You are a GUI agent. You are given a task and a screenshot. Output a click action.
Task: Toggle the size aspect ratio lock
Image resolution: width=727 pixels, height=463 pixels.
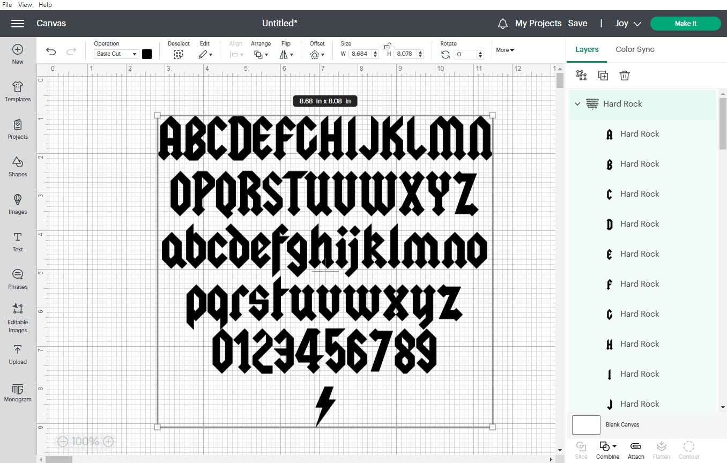pyautogui.click(x=388, y=46)
